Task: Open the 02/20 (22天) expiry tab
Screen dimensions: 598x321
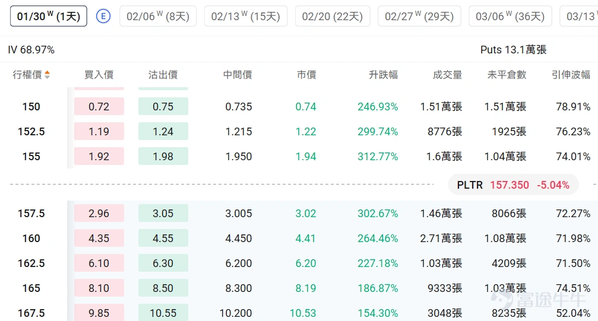Action: pyautogui.click(x=333, y=17)
